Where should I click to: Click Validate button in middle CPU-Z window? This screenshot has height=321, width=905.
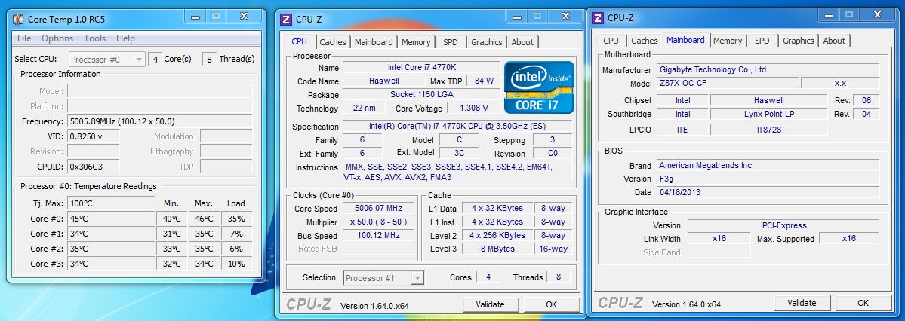click(490, 304)
